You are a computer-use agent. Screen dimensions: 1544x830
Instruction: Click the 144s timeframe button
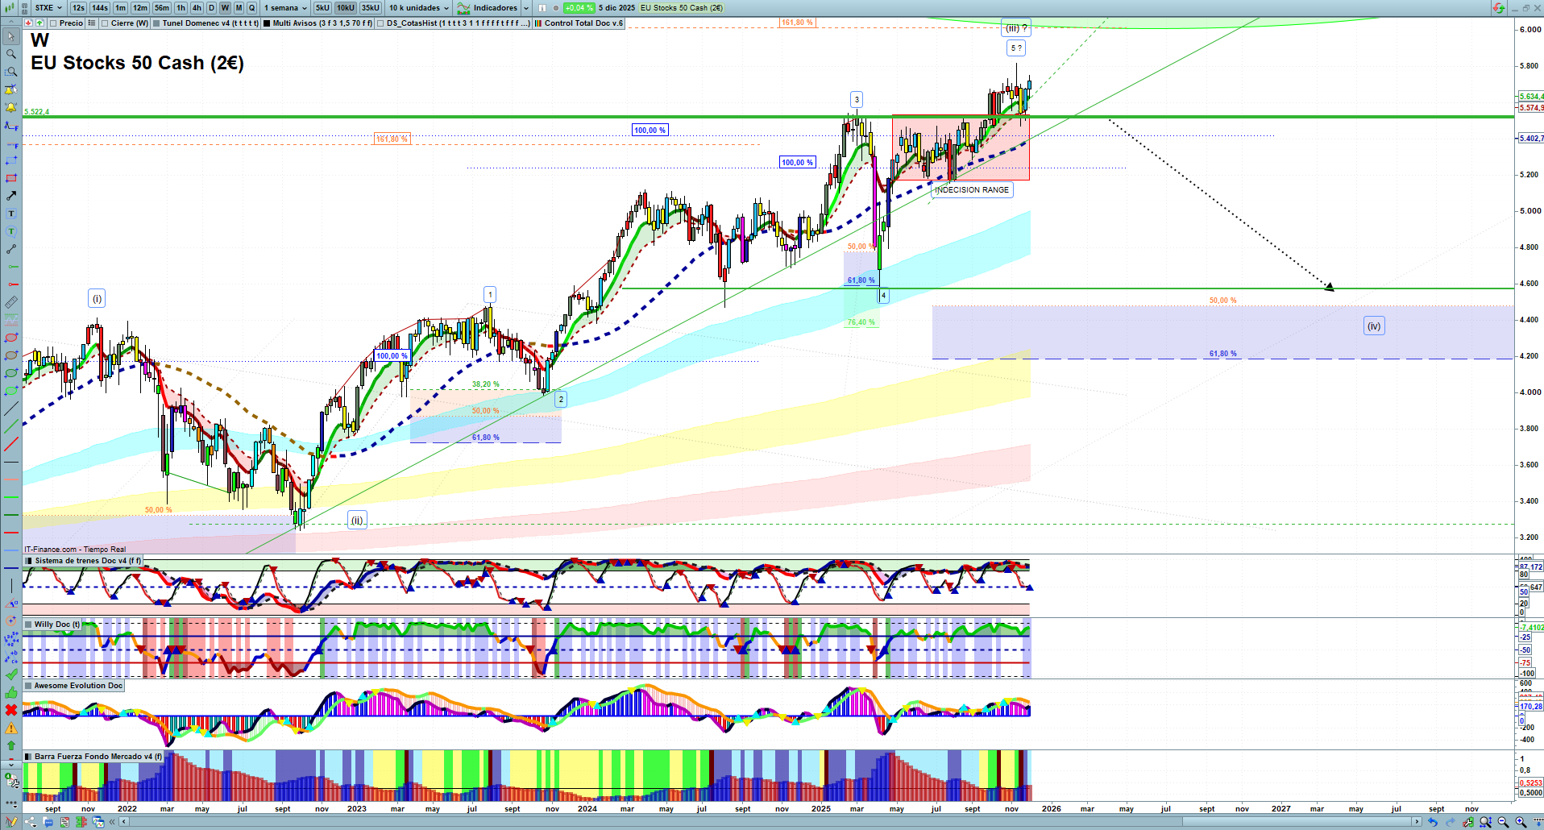point(100,8)
